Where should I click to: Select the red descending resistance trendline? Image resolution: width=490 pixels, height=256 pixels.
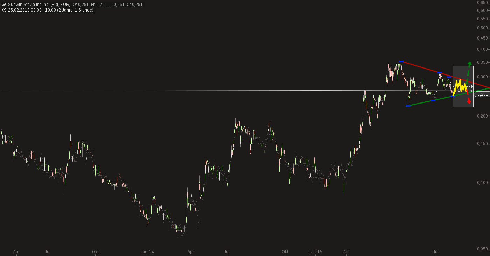[444, 74]
